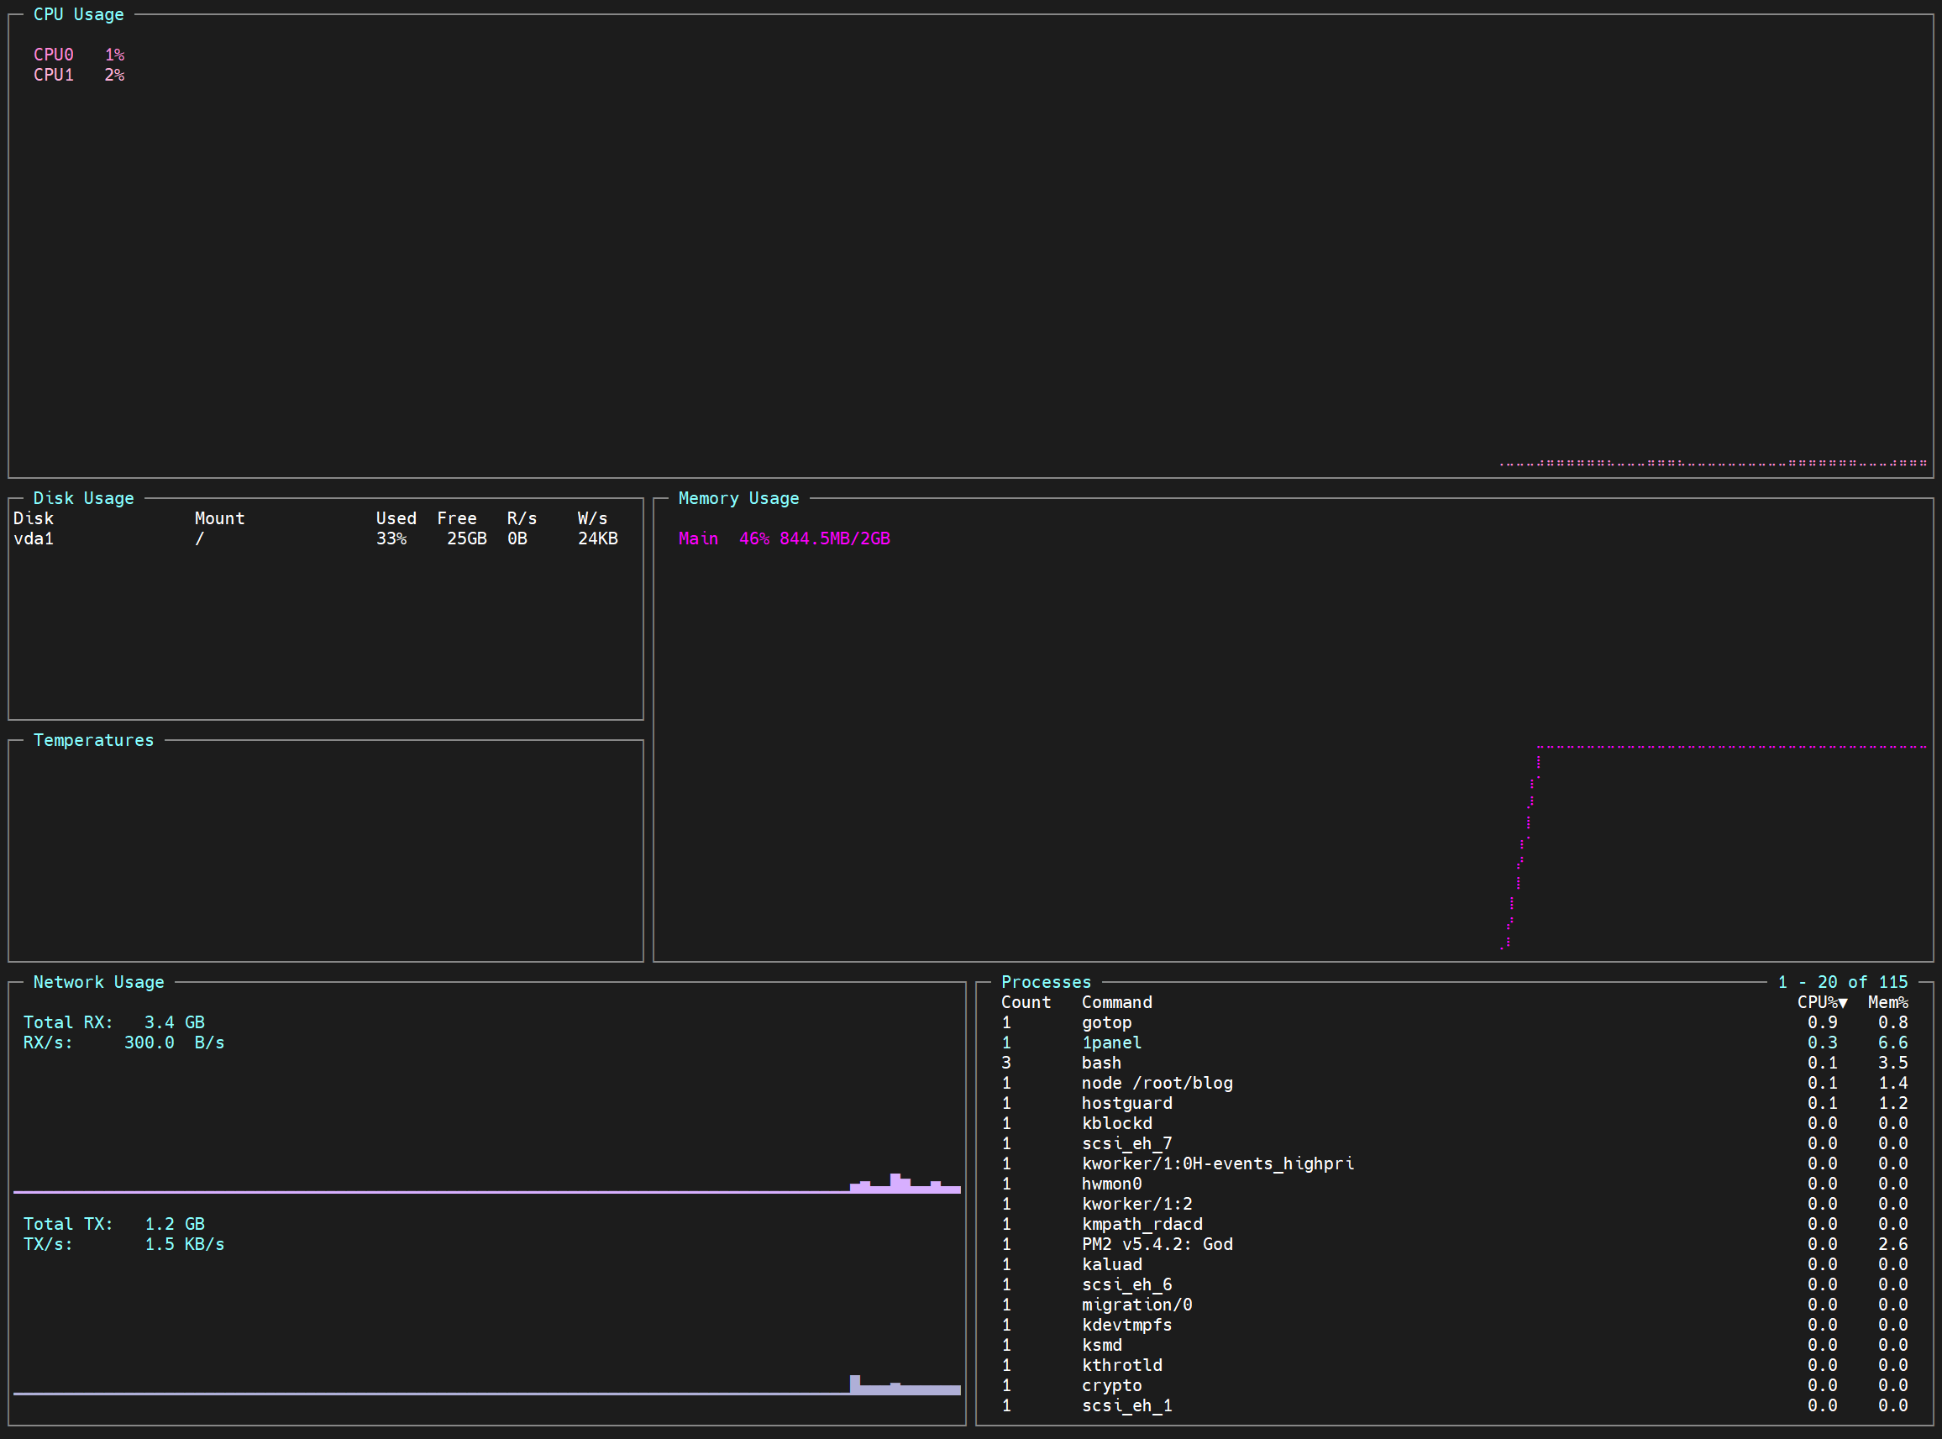Select the kthrotld process row
The width and height of the screenshot is (1942, 1439).
pyautogui.click(x=1454, y=1365)
